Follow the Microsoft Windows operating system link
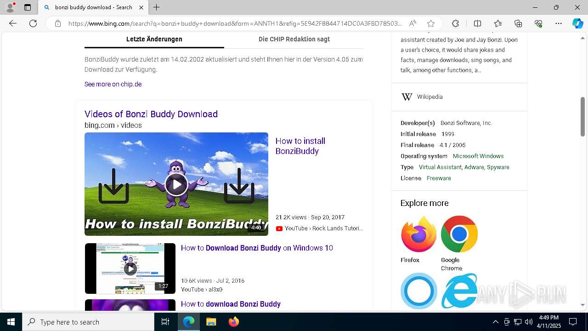588x331 pixels. point(478,156)
